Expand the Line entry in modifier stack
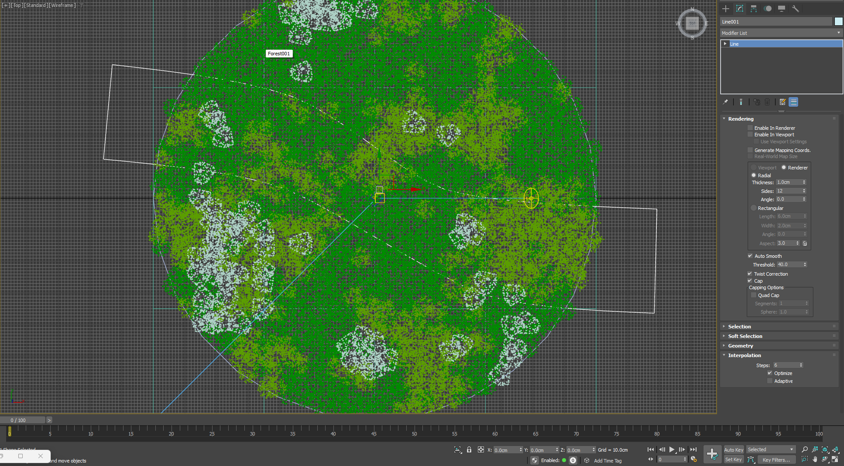This screenshot has height=466, width=844. [725, 44]
